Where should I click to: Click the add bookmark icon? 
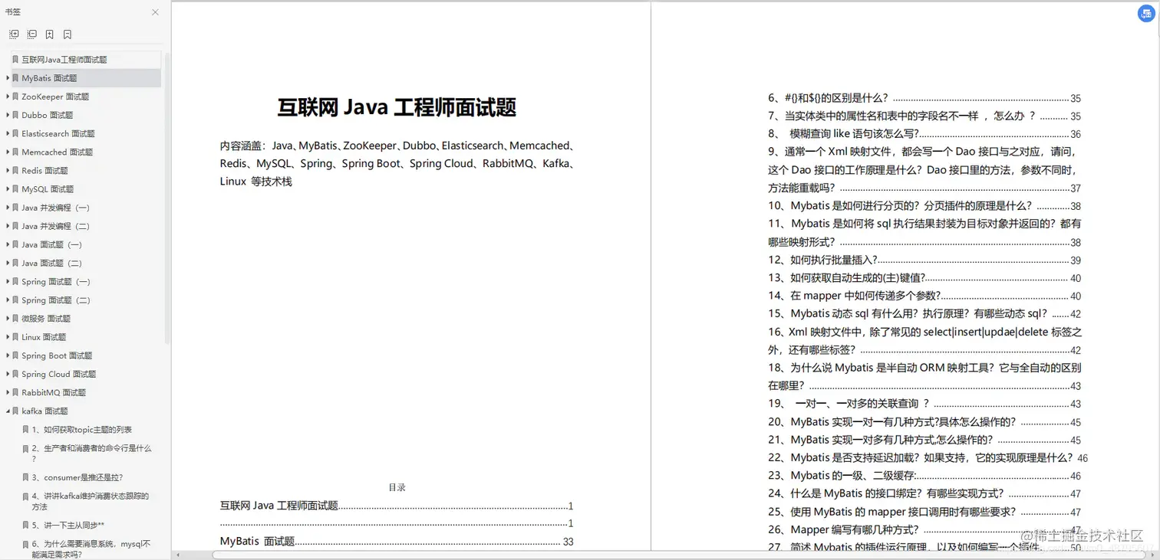click(49, 34)
